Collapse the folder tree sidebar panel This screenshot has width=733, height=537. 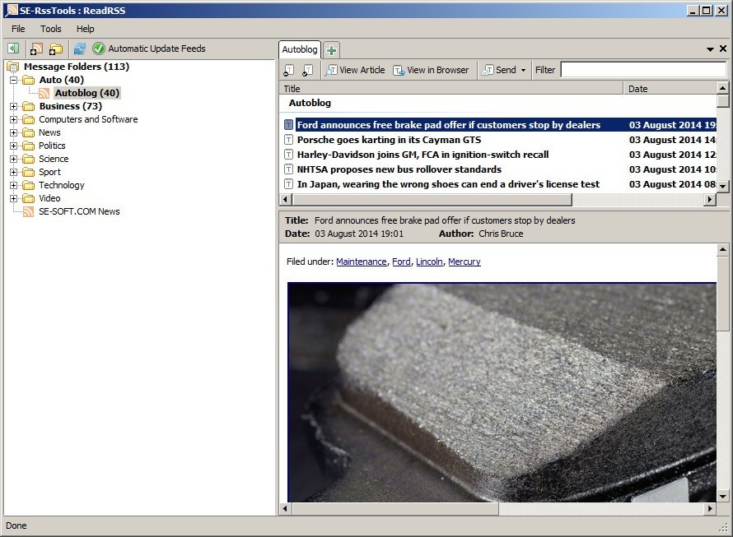coord(12,49)
